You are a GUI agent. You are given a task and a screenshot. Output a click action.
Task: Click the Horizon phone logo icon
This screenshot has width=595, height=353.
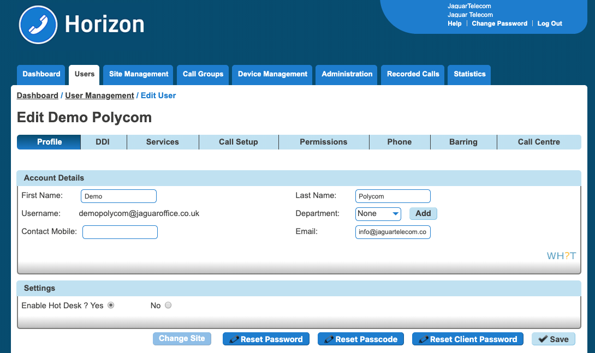(38, 25)
